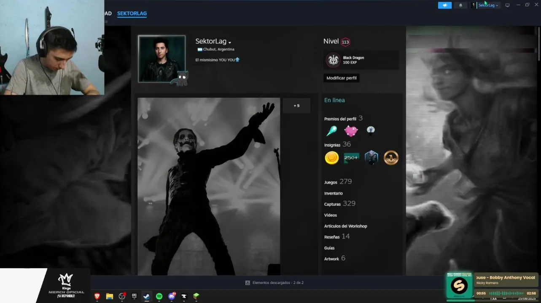Image resolution: width=541 pixels, height=303 pixels.
Task: Expand the SektorLag profile name dropdown arrow
Action: pos(230,43)
